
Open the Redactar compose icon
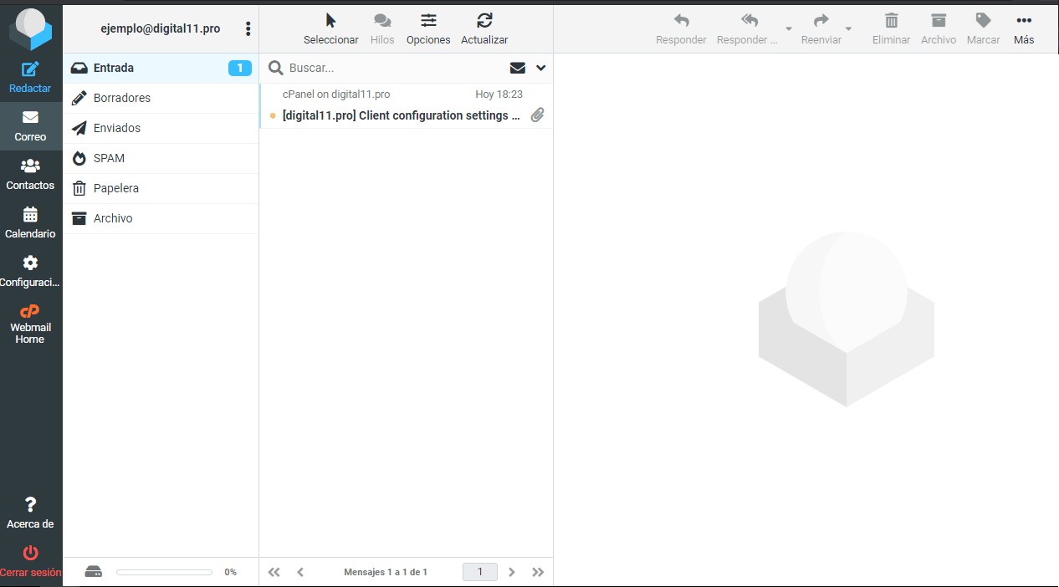click(31, 69)
